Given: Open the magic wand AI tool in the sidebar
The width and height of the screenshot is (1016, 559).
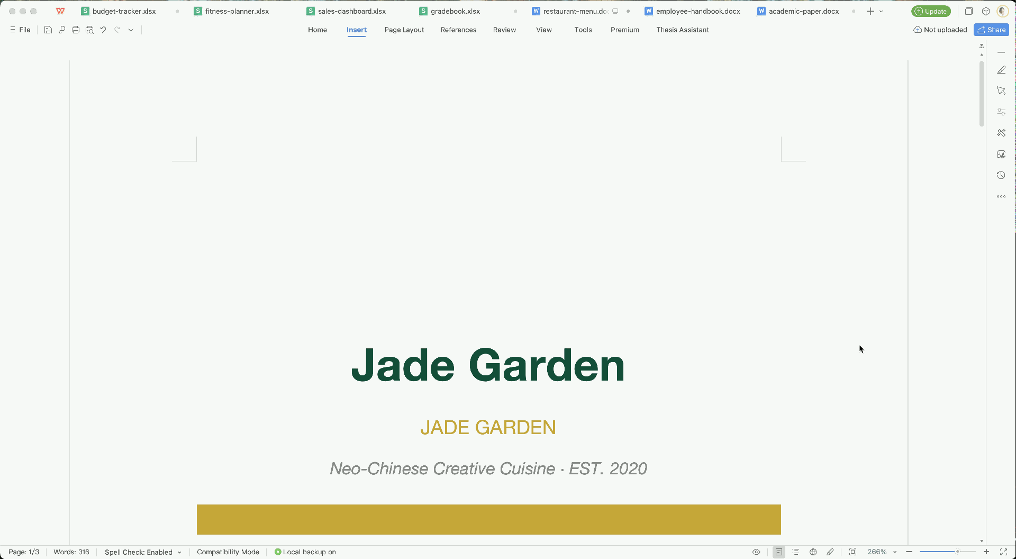Looking at the screenshot, I should tap(1001, 132).
